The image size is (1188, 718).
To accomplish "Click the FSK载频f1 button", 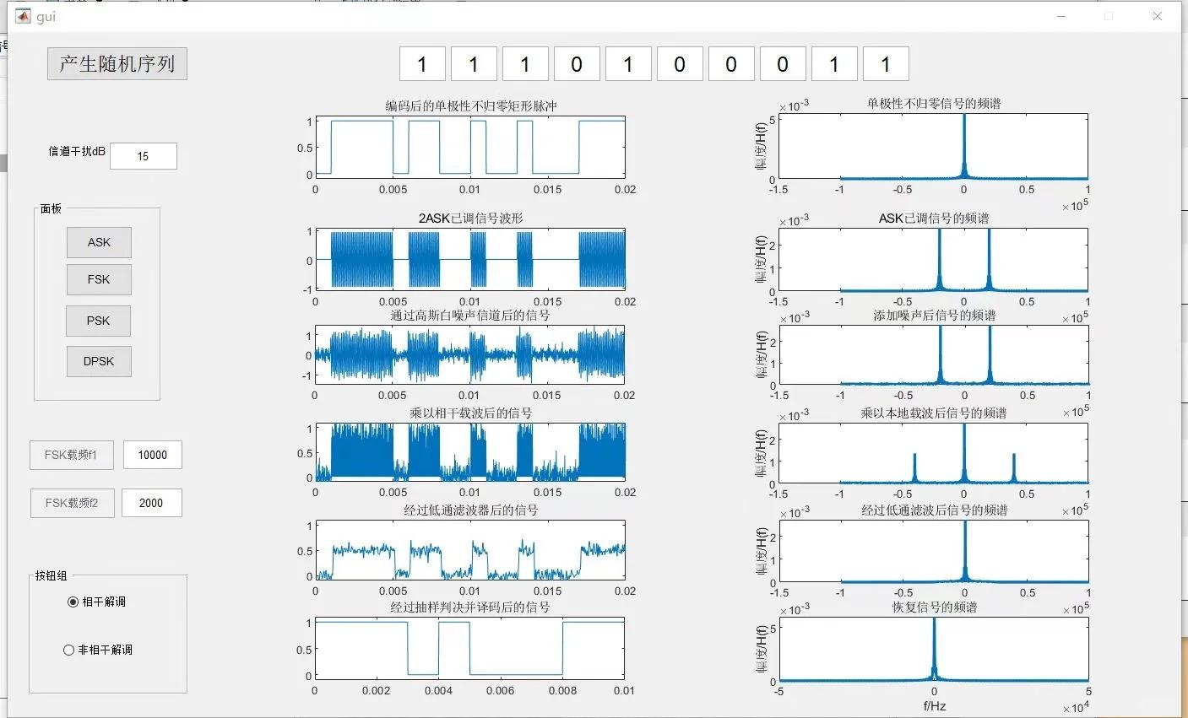I will 72,455.
